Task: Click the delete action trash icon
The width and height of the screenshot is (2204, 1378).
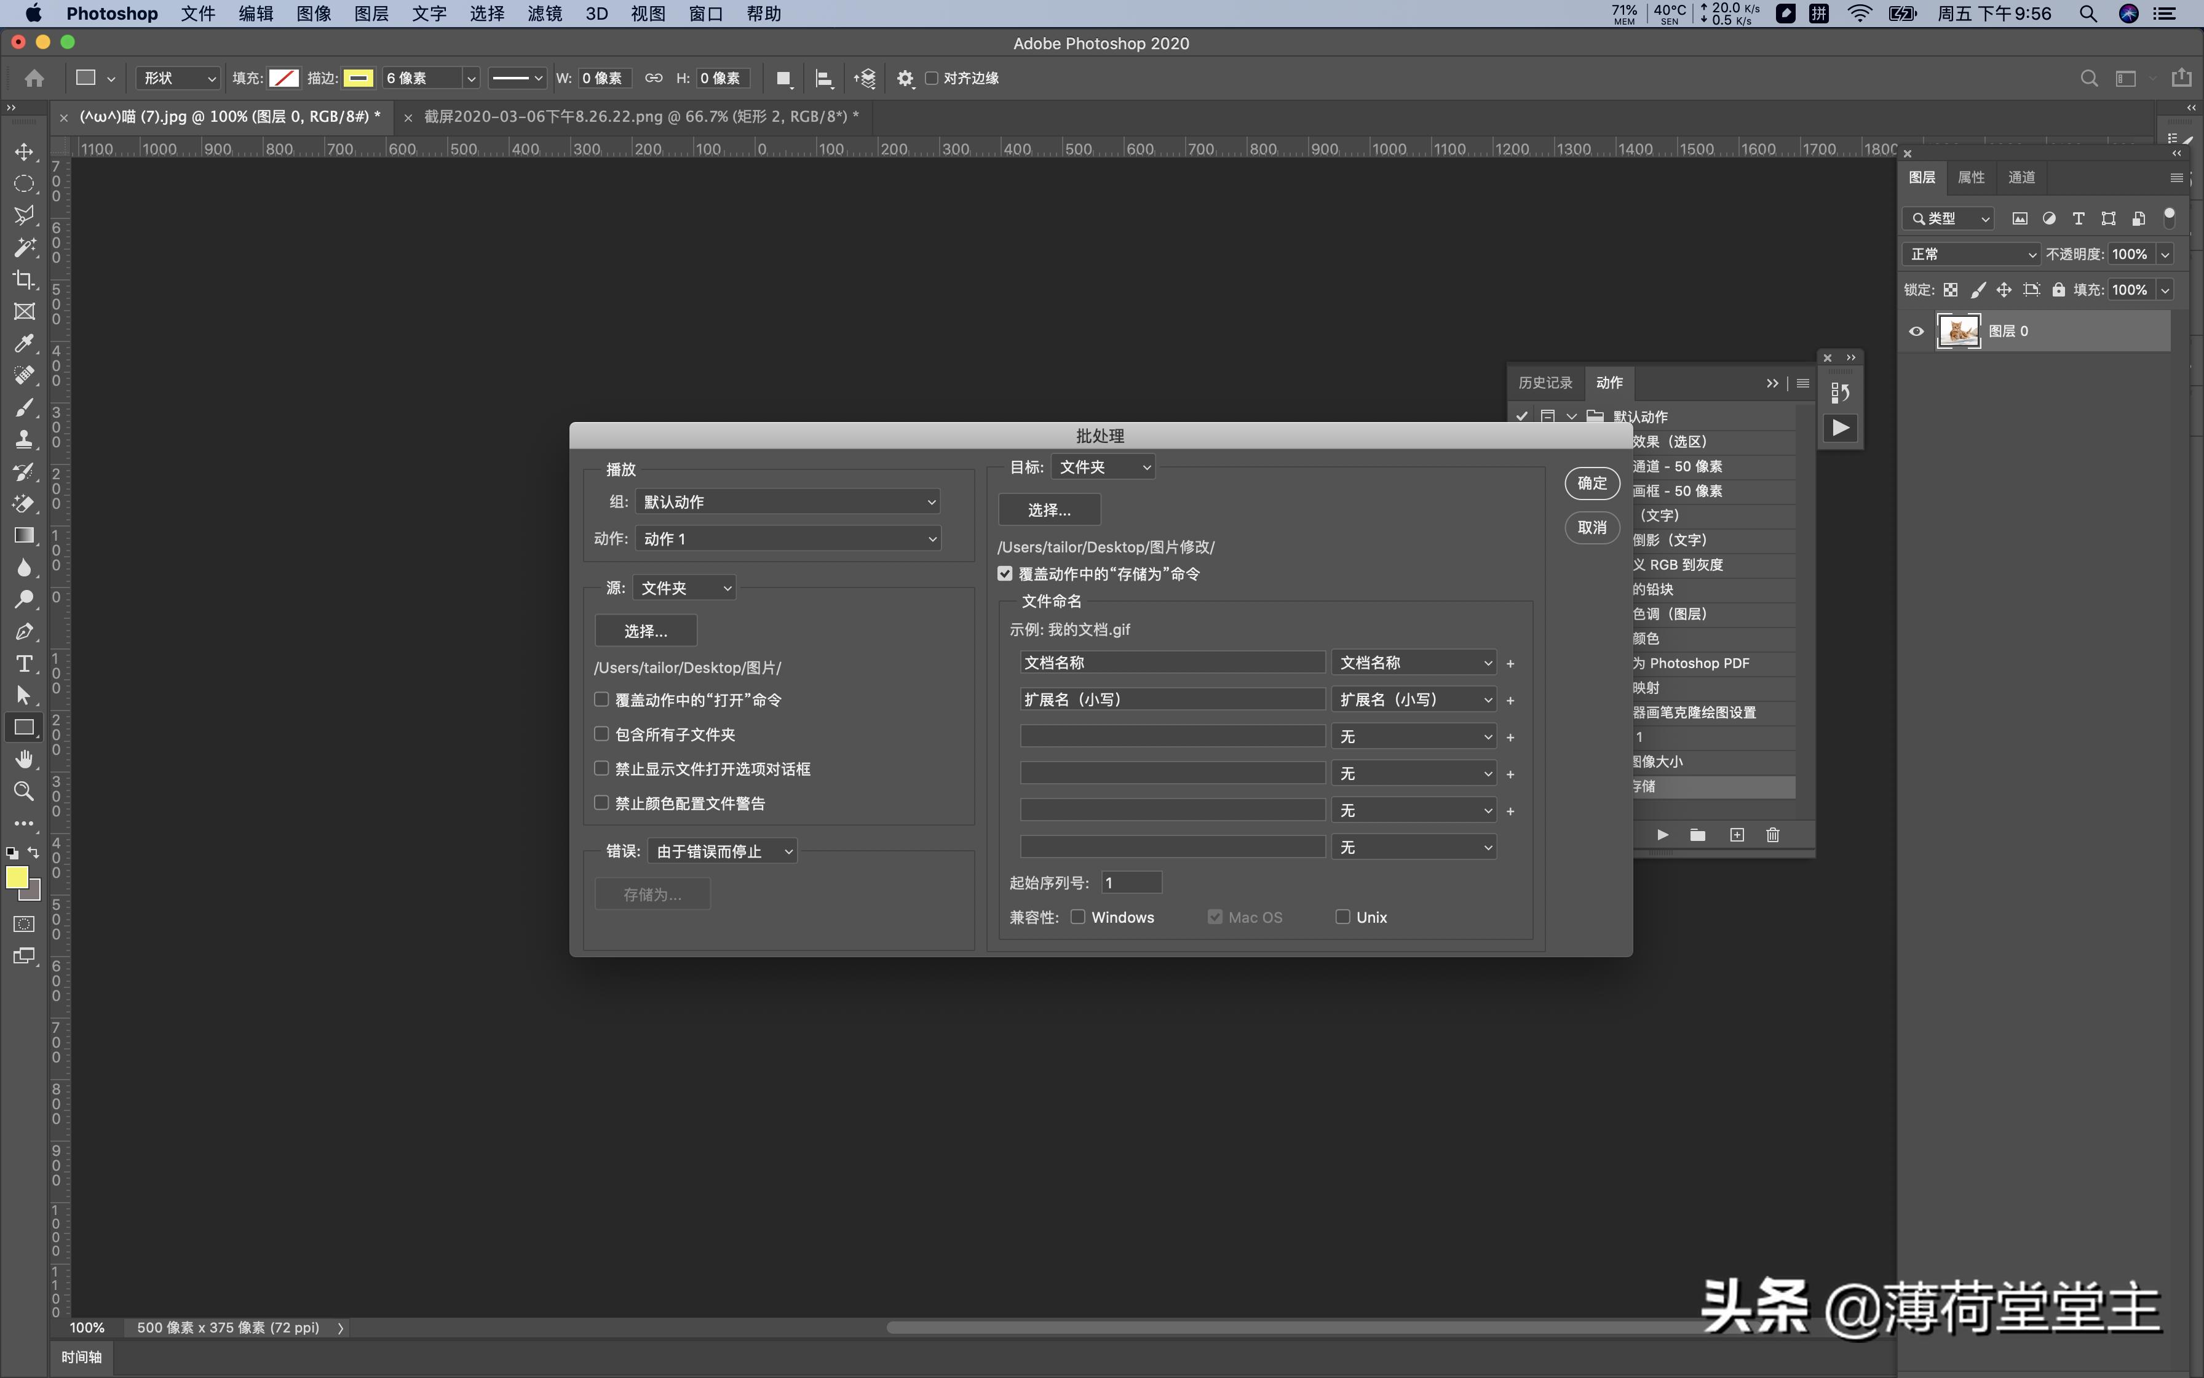Action: [1772, 834]
